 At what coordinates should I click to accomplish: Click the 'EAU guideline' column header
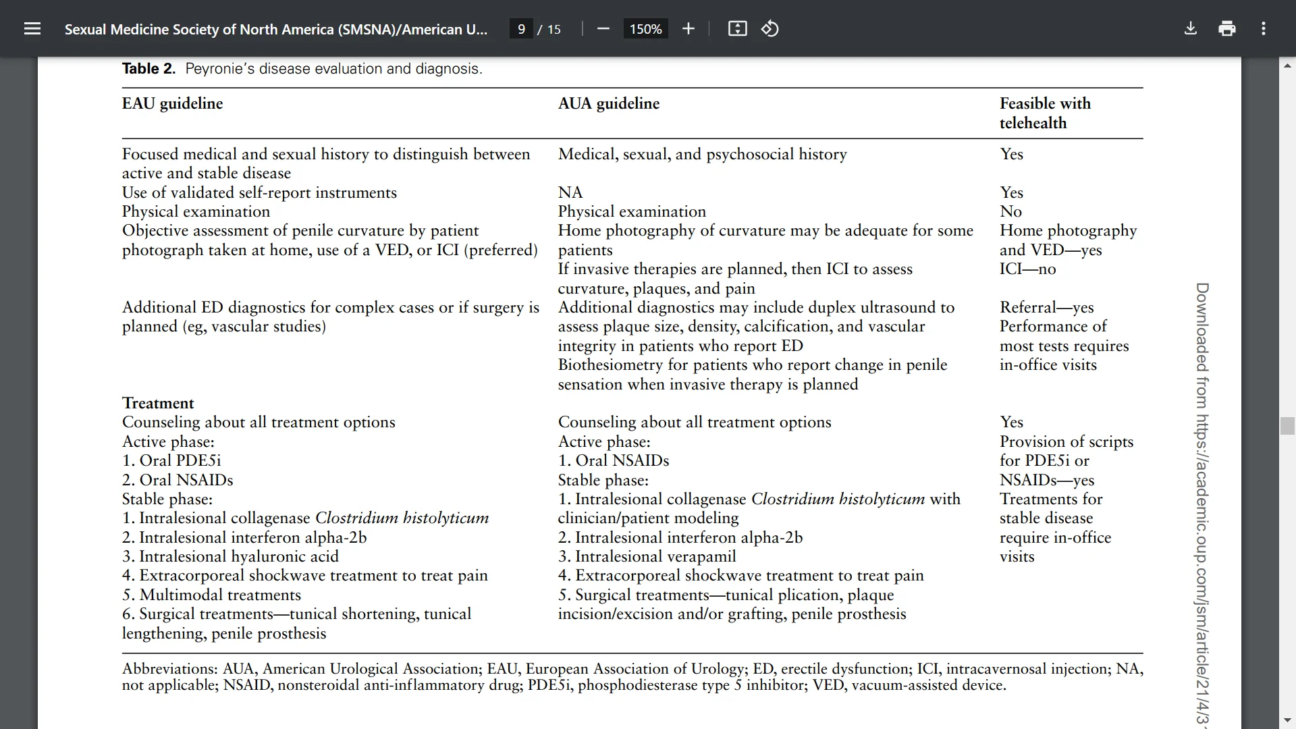172,103
